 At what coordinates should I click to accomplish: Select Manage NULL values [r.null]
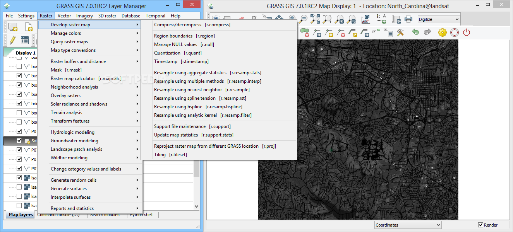pos(219,44)
